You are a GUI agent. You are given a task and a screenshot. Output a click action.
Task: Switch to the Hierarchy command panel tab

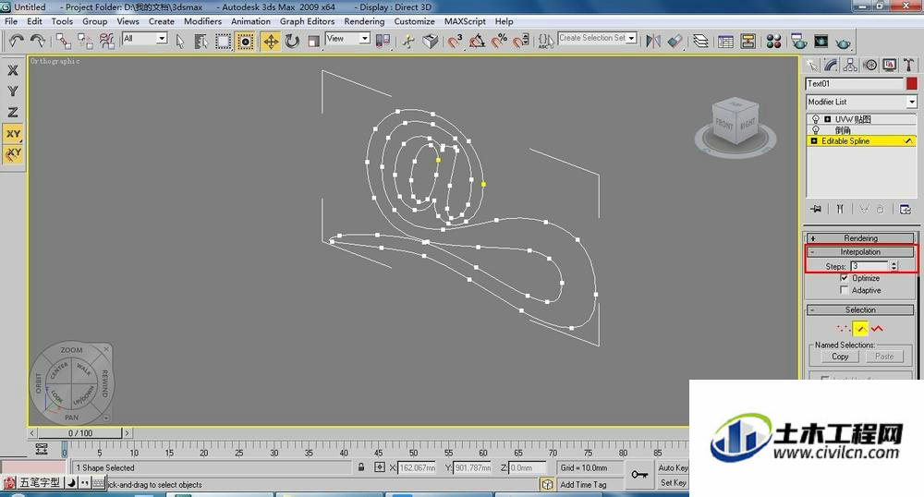pyautogui.click(x=850, y=65)
